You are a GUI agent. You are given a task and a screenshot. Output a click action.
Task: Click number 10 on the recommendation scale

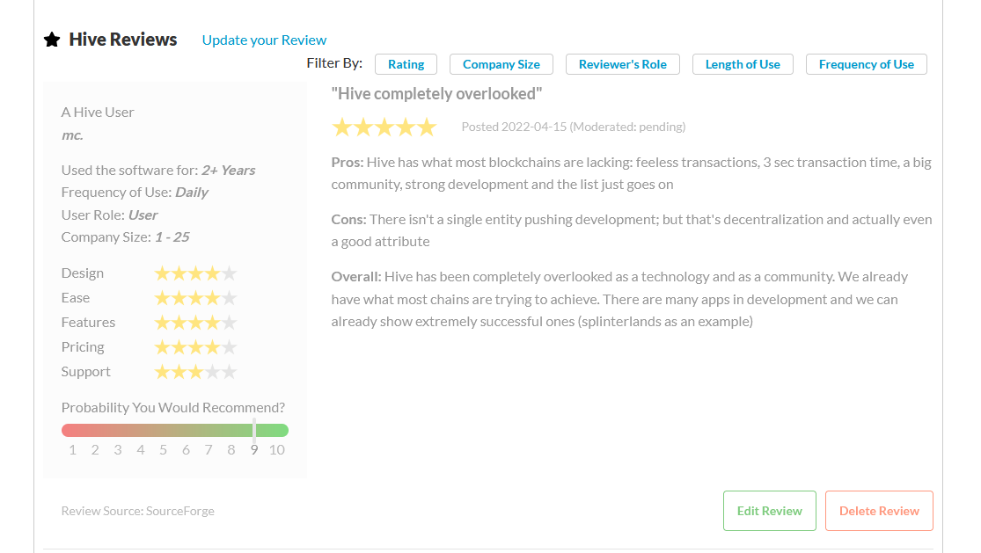[277, 450]
